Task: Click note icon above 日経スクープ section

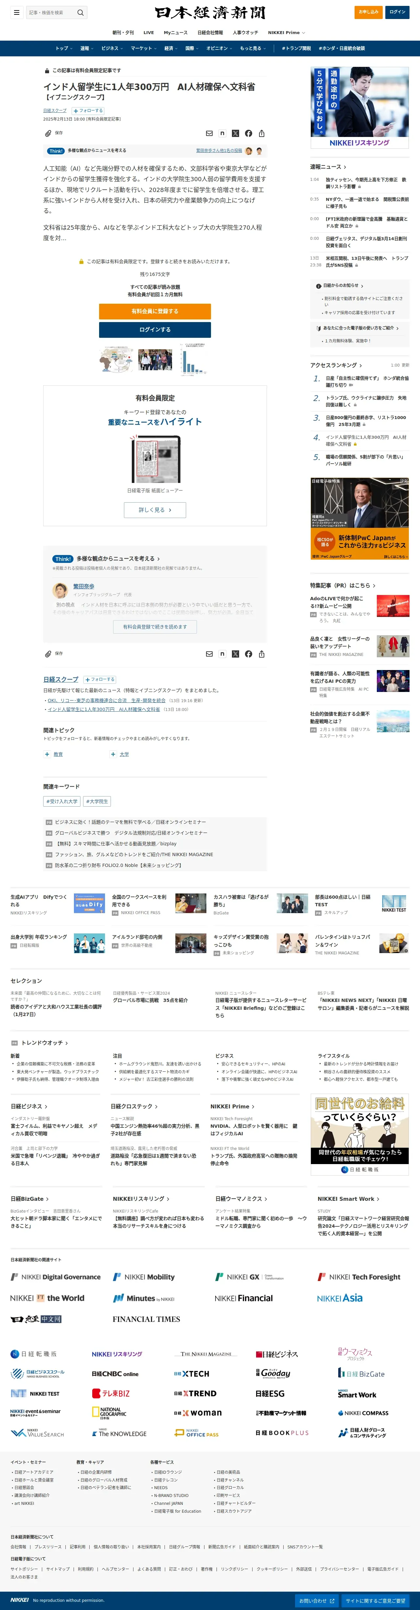Action: pos(222,654)
